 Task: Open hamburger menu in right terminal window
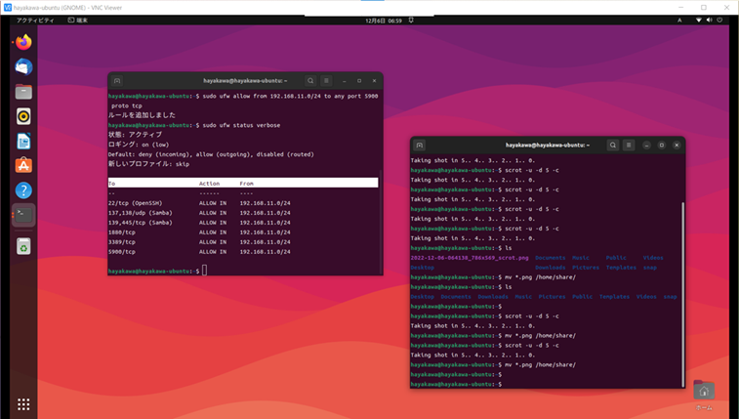(x=630, y=145)
